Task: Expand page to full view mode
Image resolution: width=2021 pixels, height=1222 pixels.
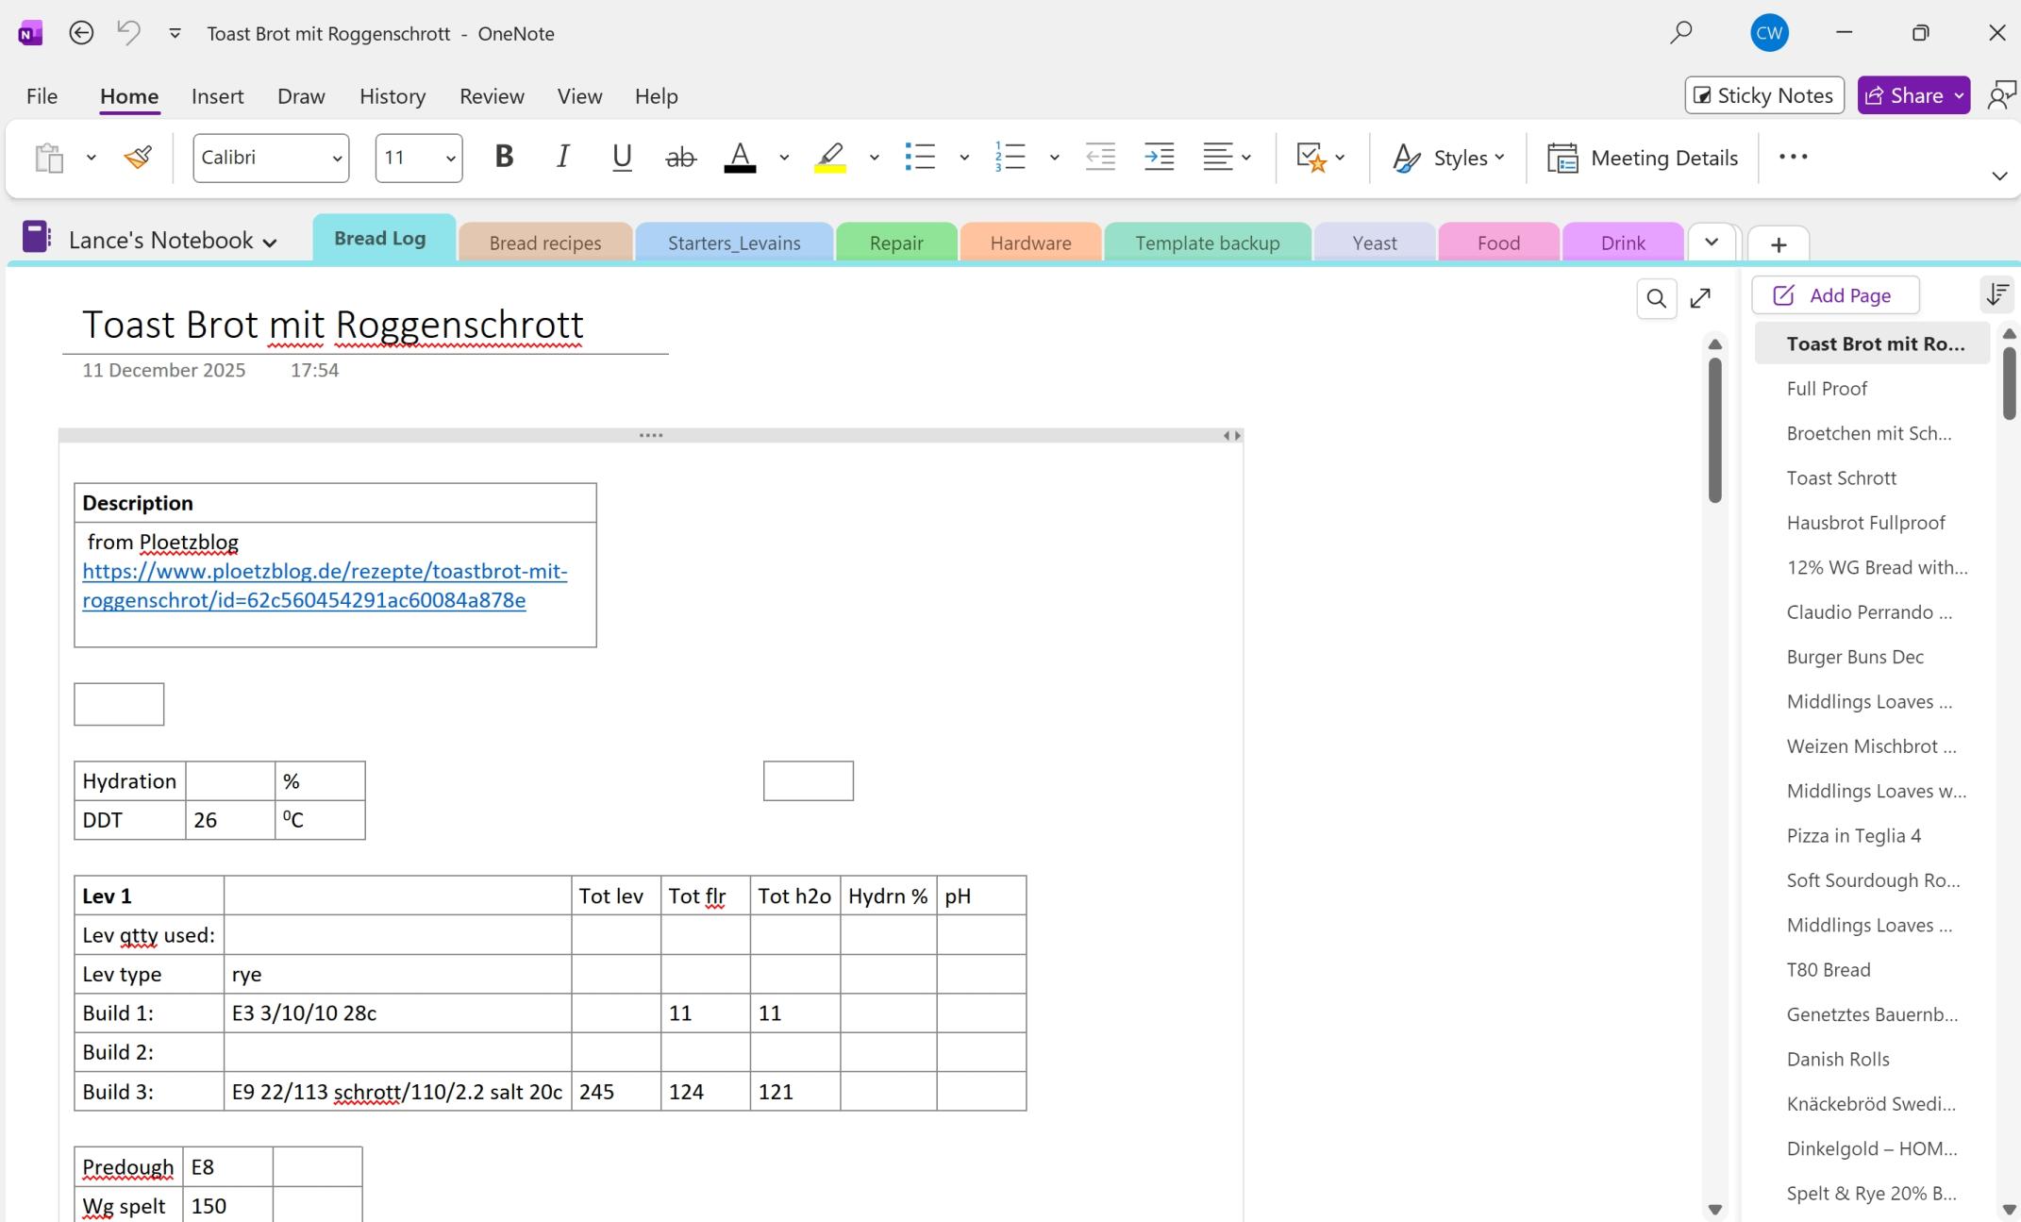Action: click(1701, 298)
